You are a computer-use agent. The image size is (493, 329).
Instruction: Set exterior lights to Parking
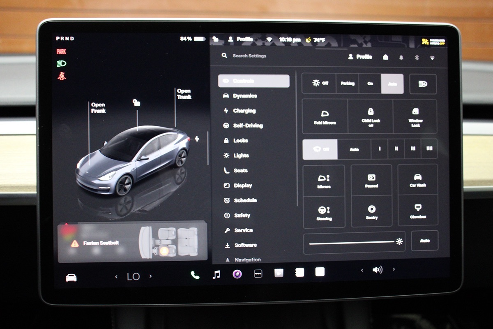click(348, 83)
